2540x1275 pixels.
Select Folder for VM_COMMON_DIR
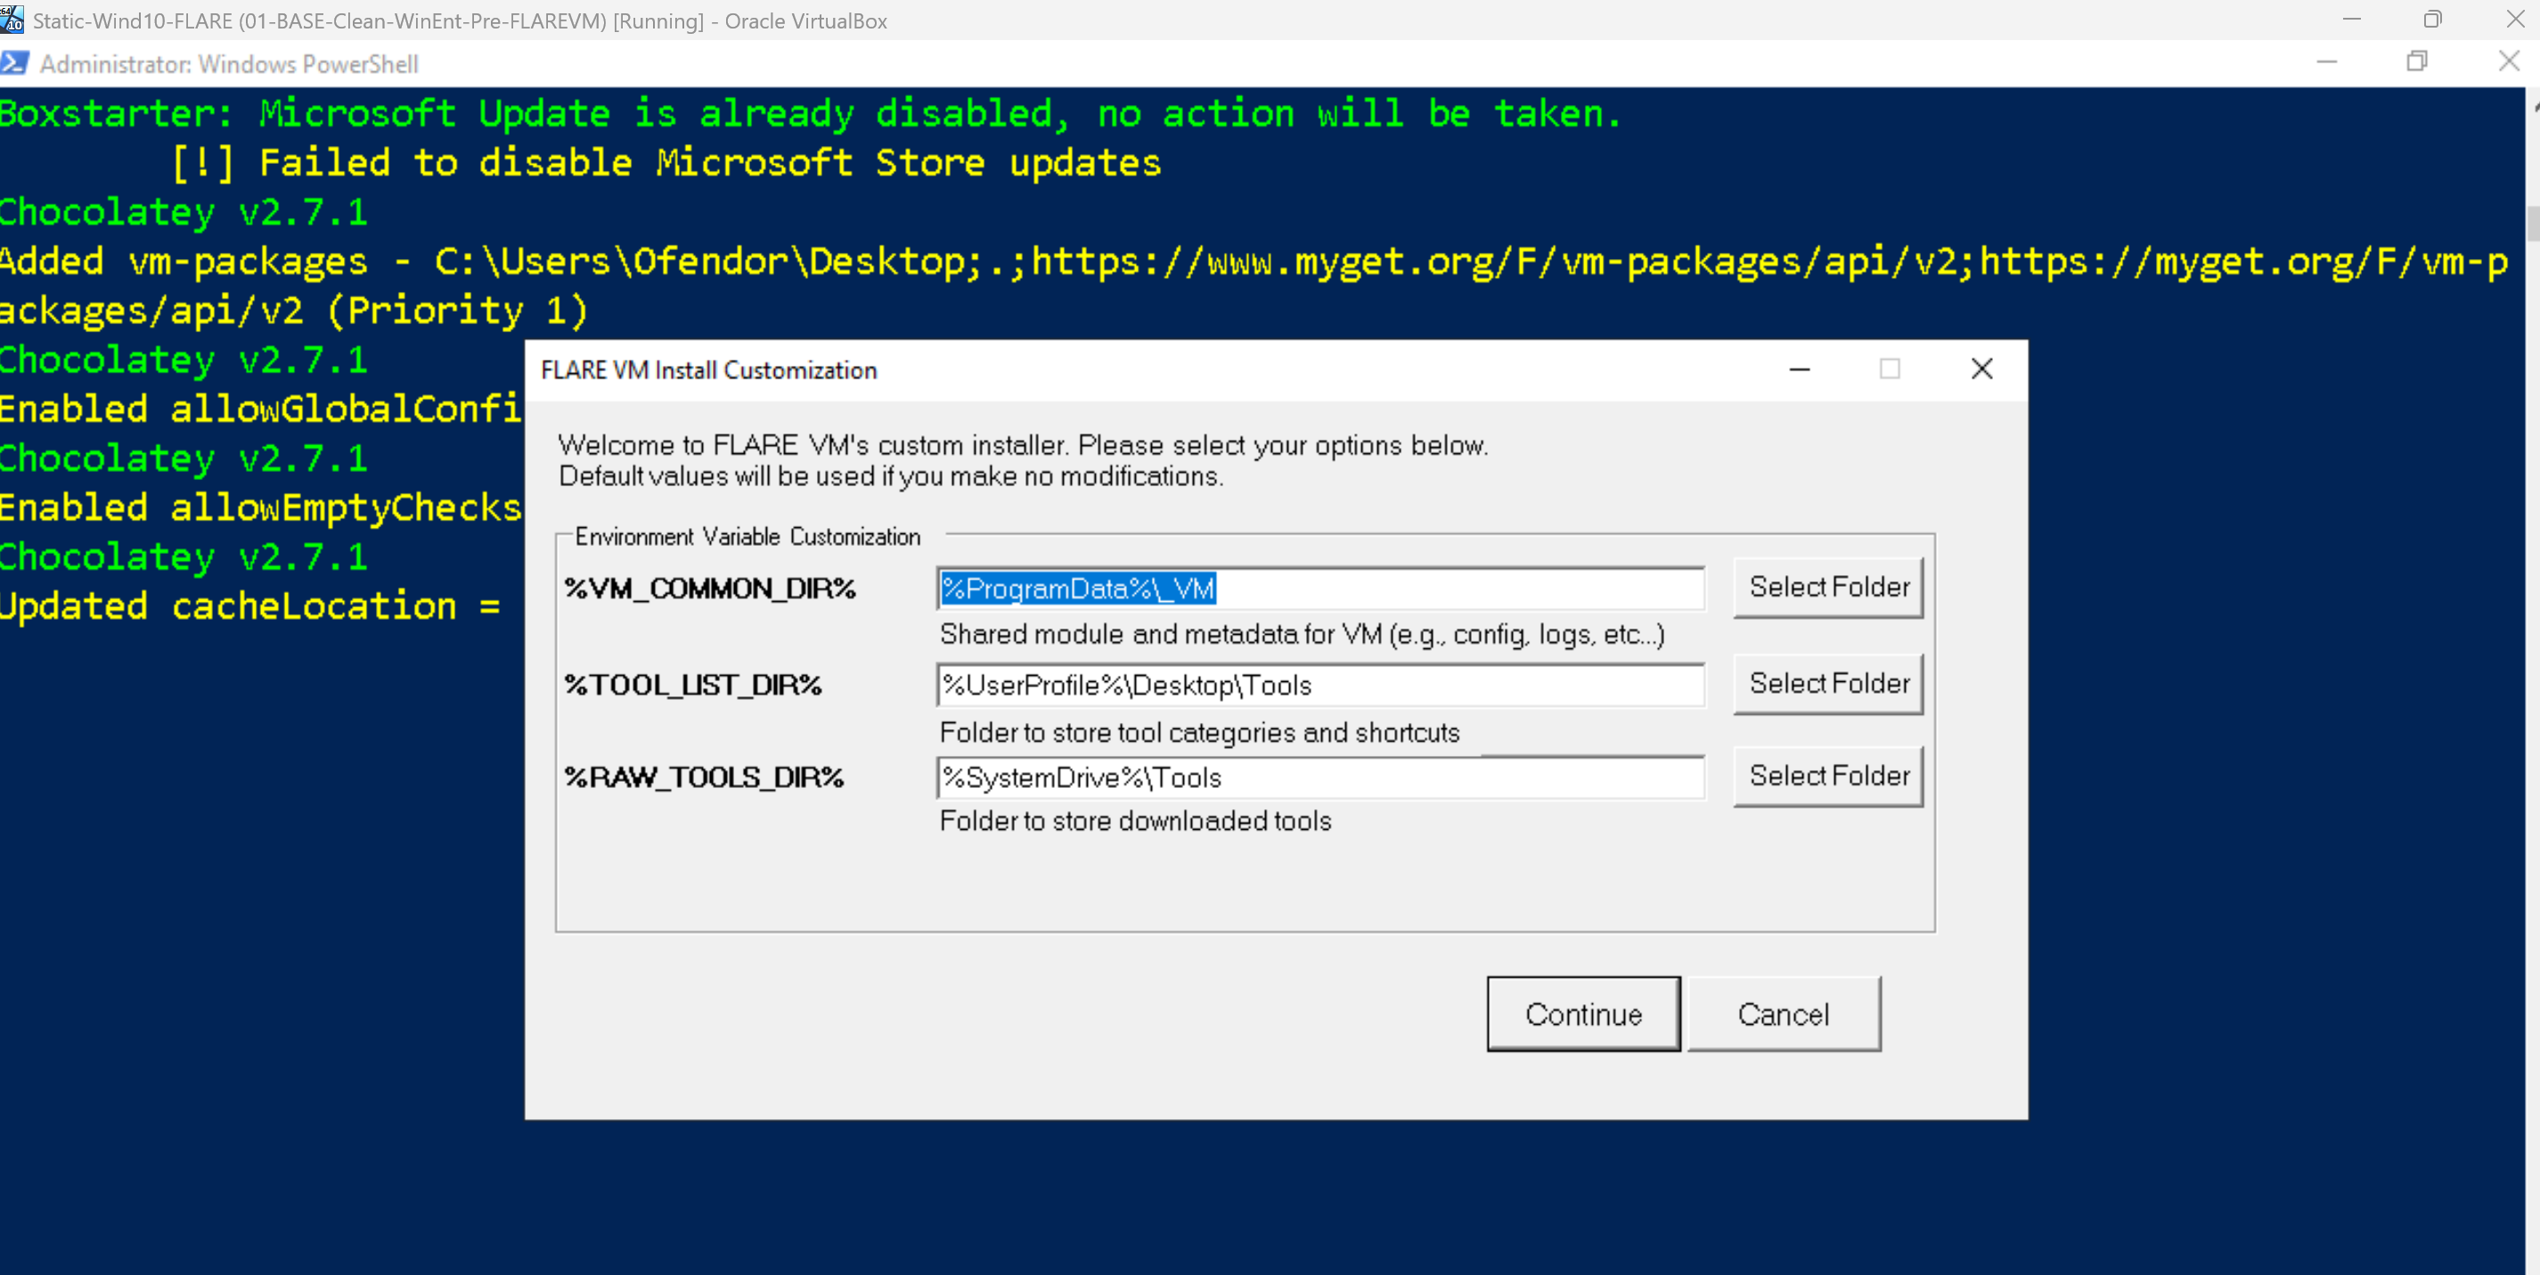point(1828,588)
